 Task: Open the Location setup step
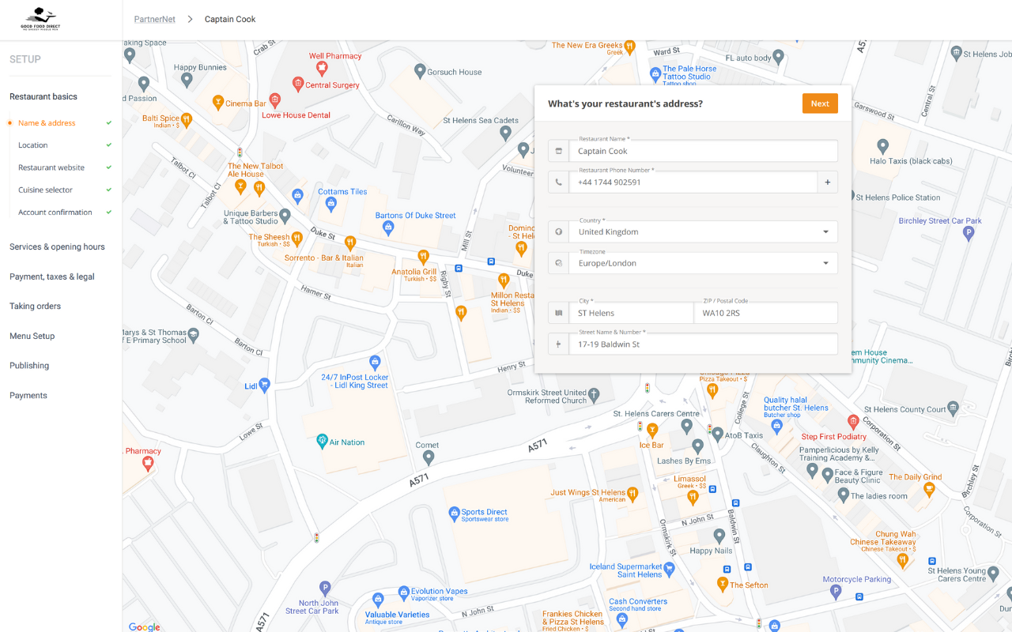point(33,145)
